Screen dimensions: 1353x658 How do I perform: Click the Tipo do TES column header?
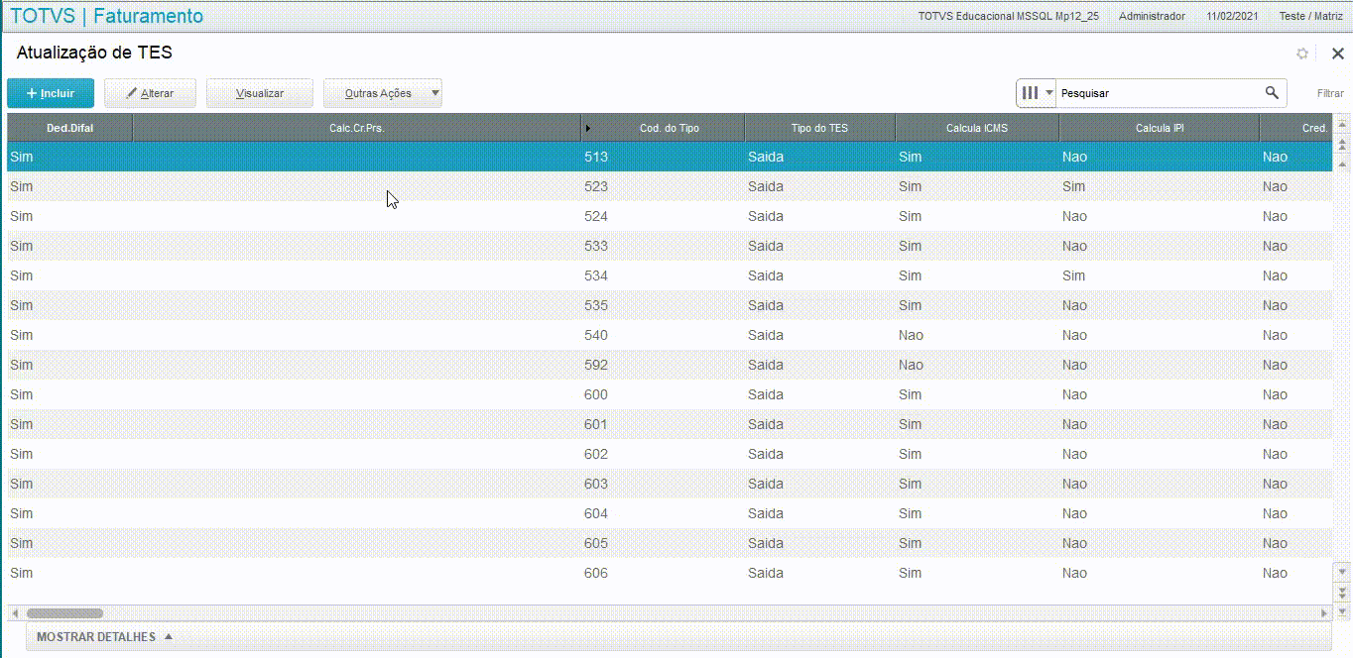(819, 128)
